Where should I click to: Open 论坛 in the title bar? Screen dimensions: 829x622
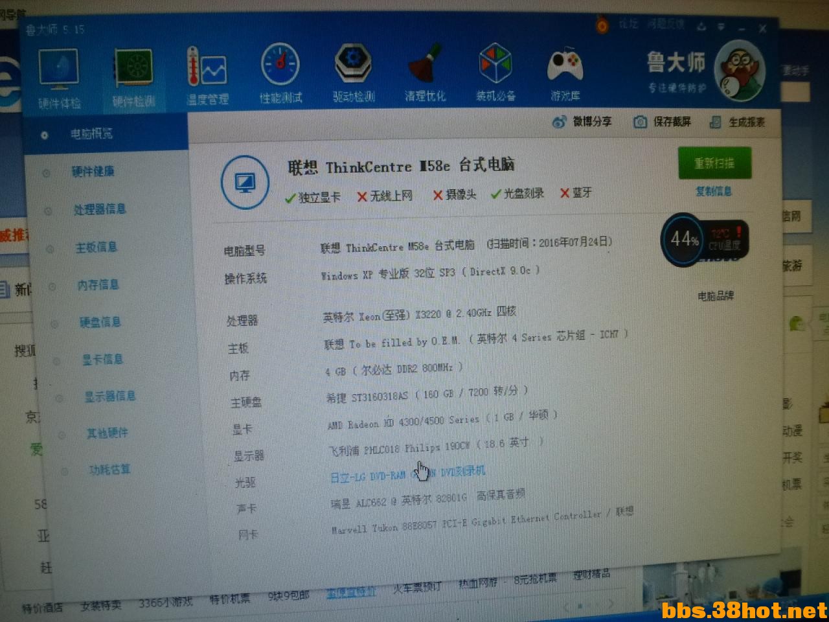tap(628, 25)
